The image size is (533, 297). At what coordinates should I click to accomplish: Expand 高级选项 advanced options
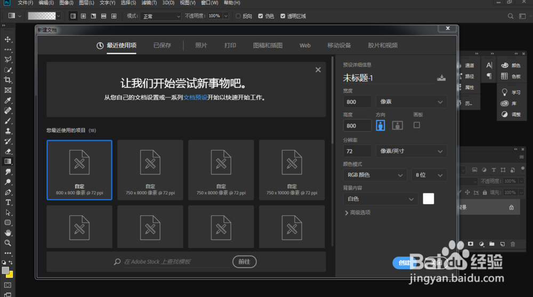(x=358, y=213)
